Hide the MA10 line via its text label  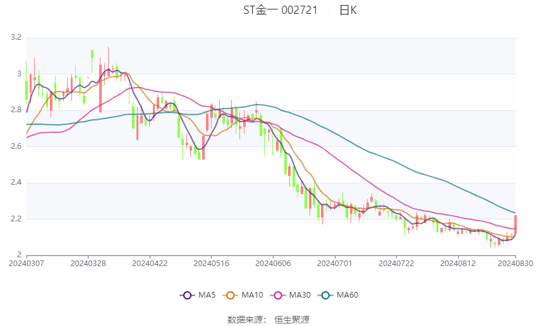[x=253, y=294]
